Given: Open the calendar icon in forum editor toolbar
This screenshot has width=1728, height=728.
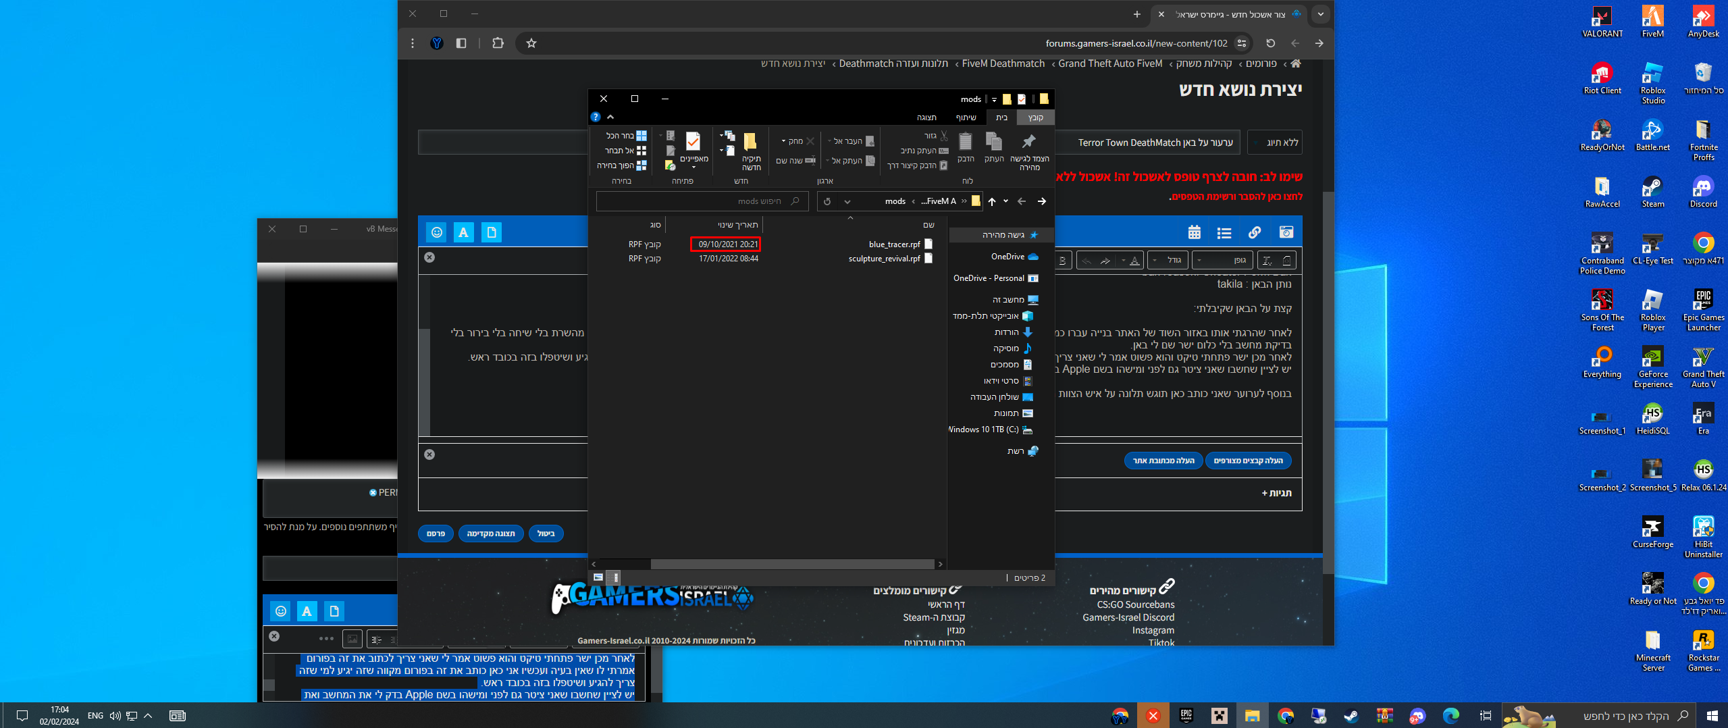Looking at the screenshot, I should coord(1194,233).
